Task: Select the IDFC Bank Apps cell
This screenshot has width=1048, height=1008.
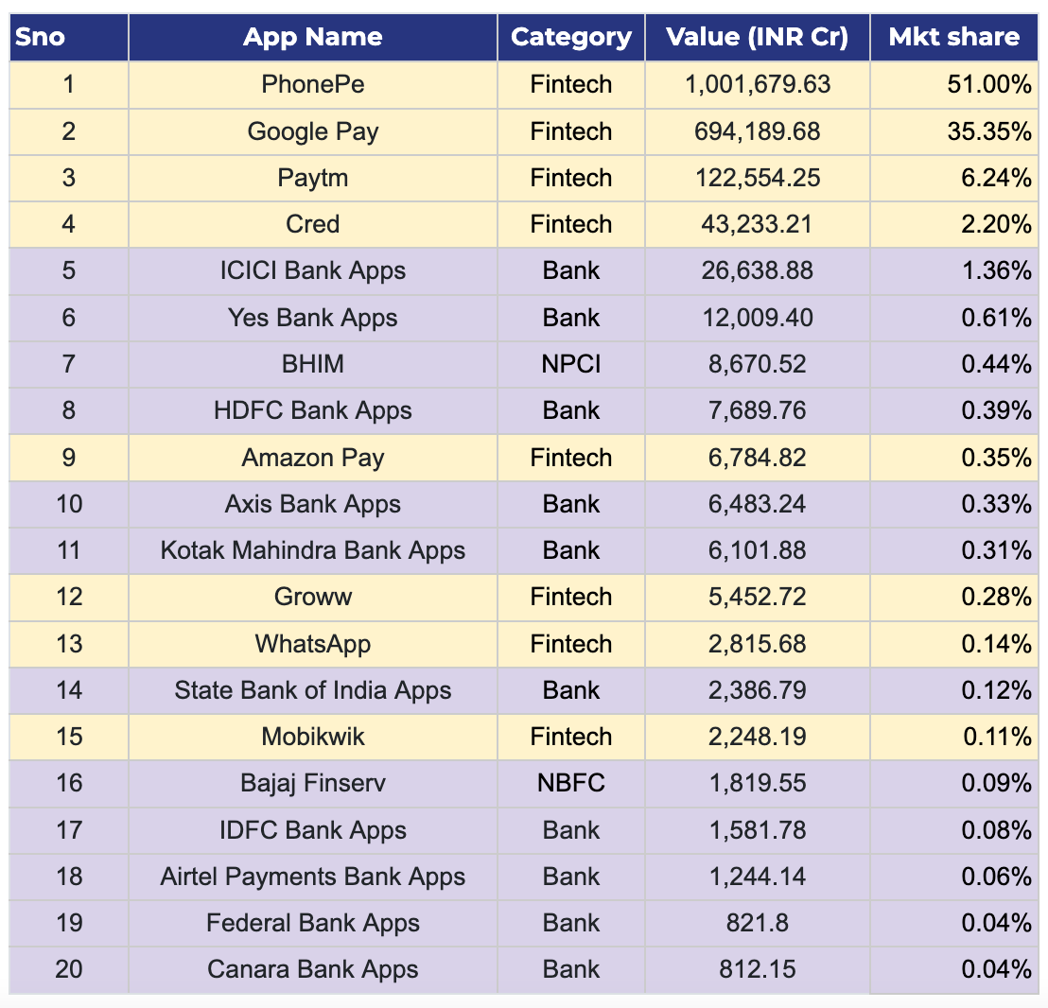Action: pyautogui.click(x=313, y=830)
